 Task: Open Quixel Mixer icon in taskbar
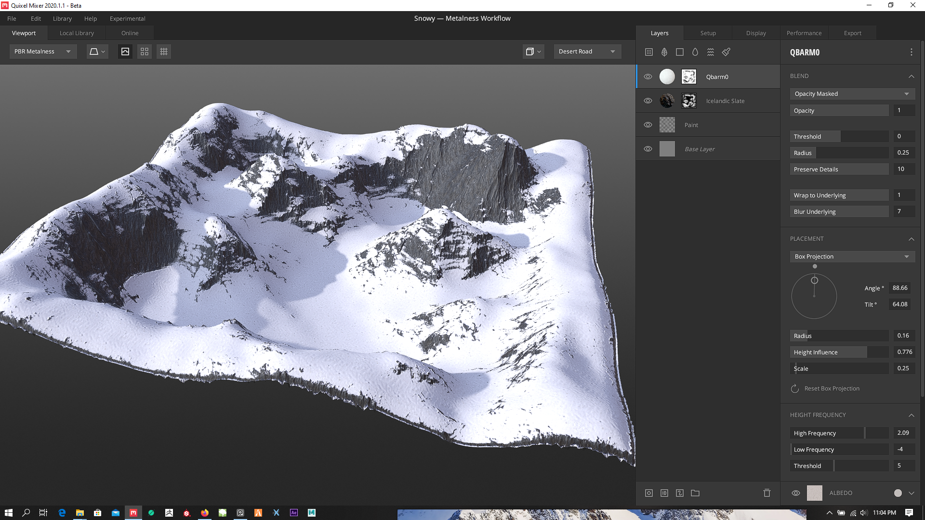click(x=133, y=513)
